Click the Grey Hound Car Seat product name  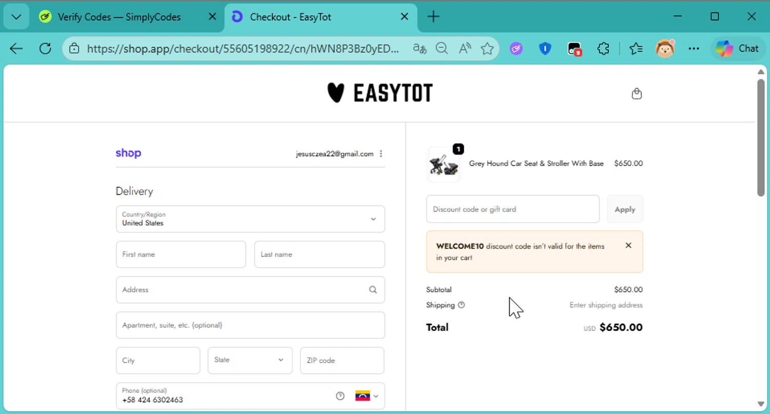pyautogui.click(x=536, y=163)
